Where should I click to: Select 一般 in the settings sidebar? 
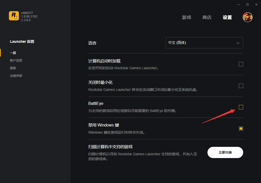click(13, 53)
